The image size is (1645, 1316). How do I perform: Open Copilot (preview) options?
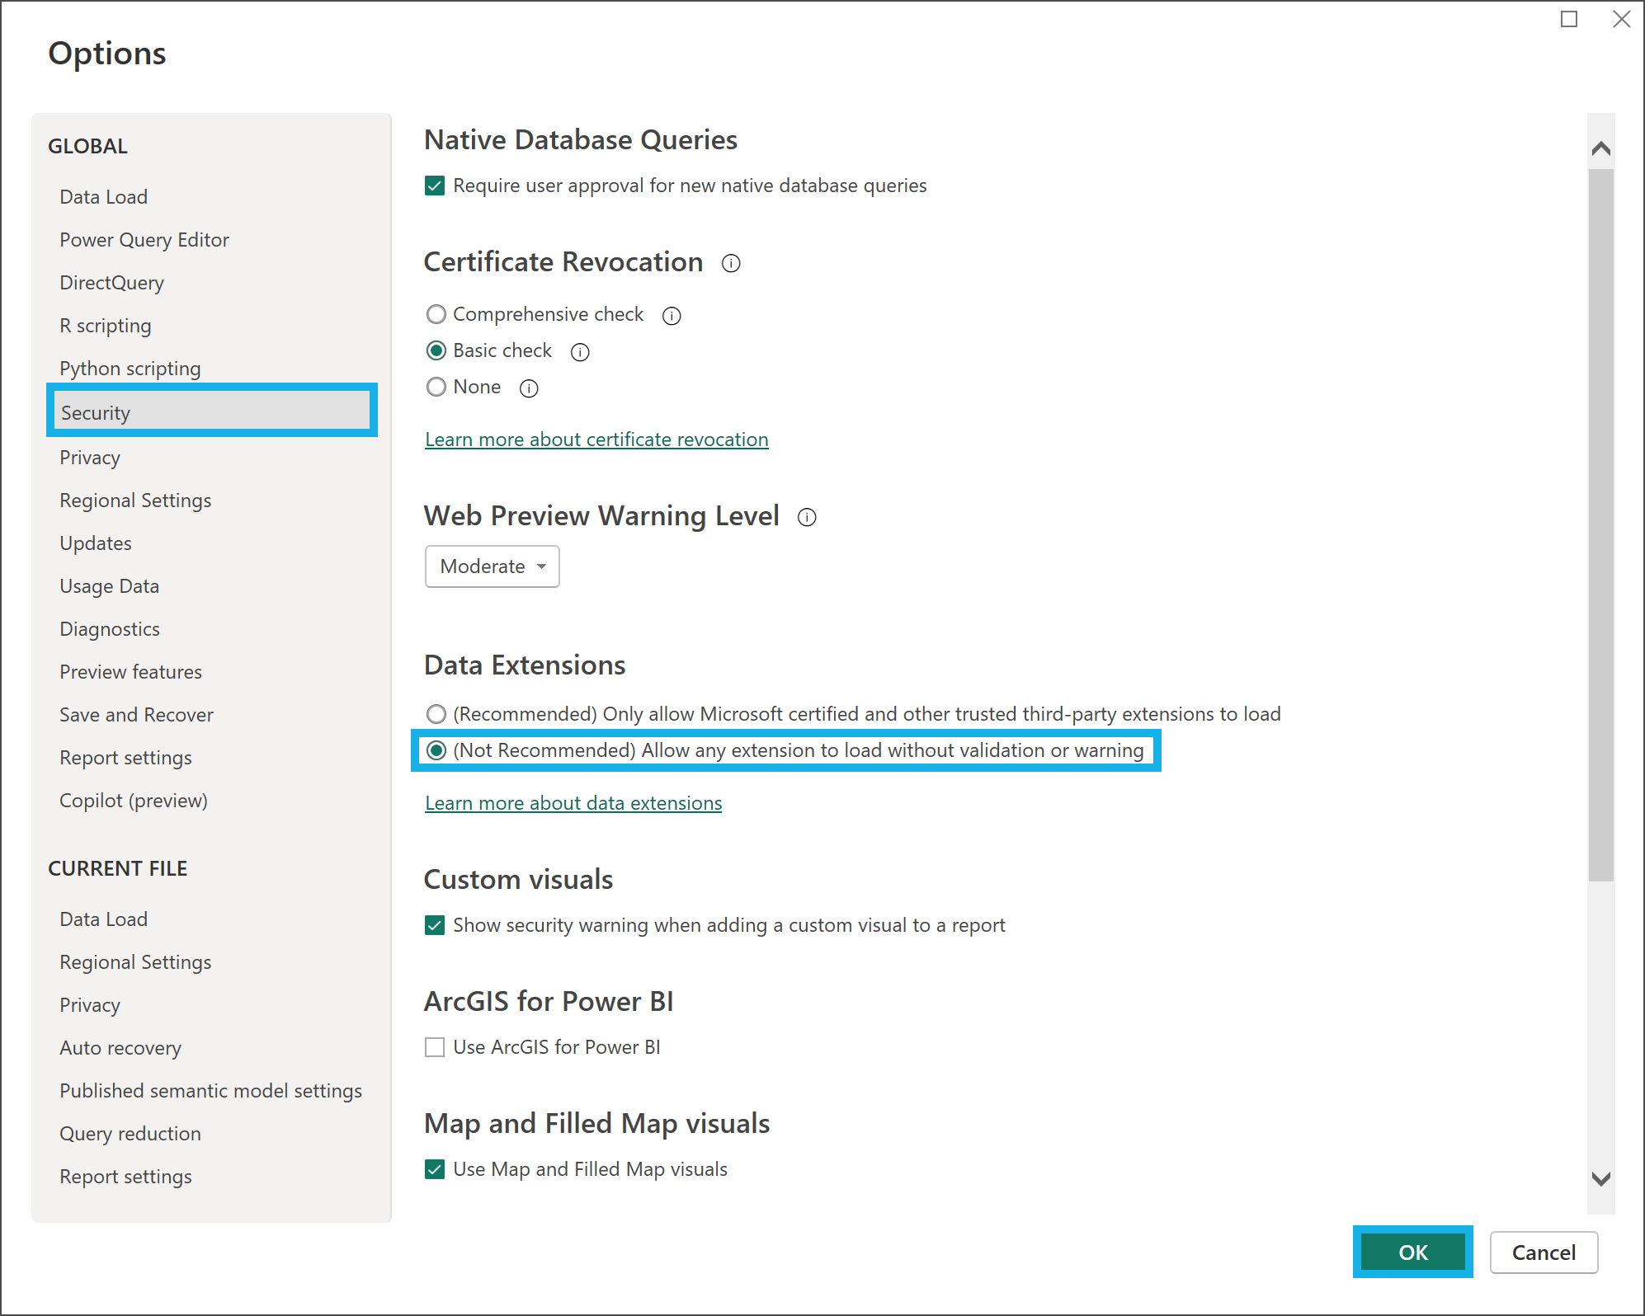pyautogui.click(x=134, y=801)
